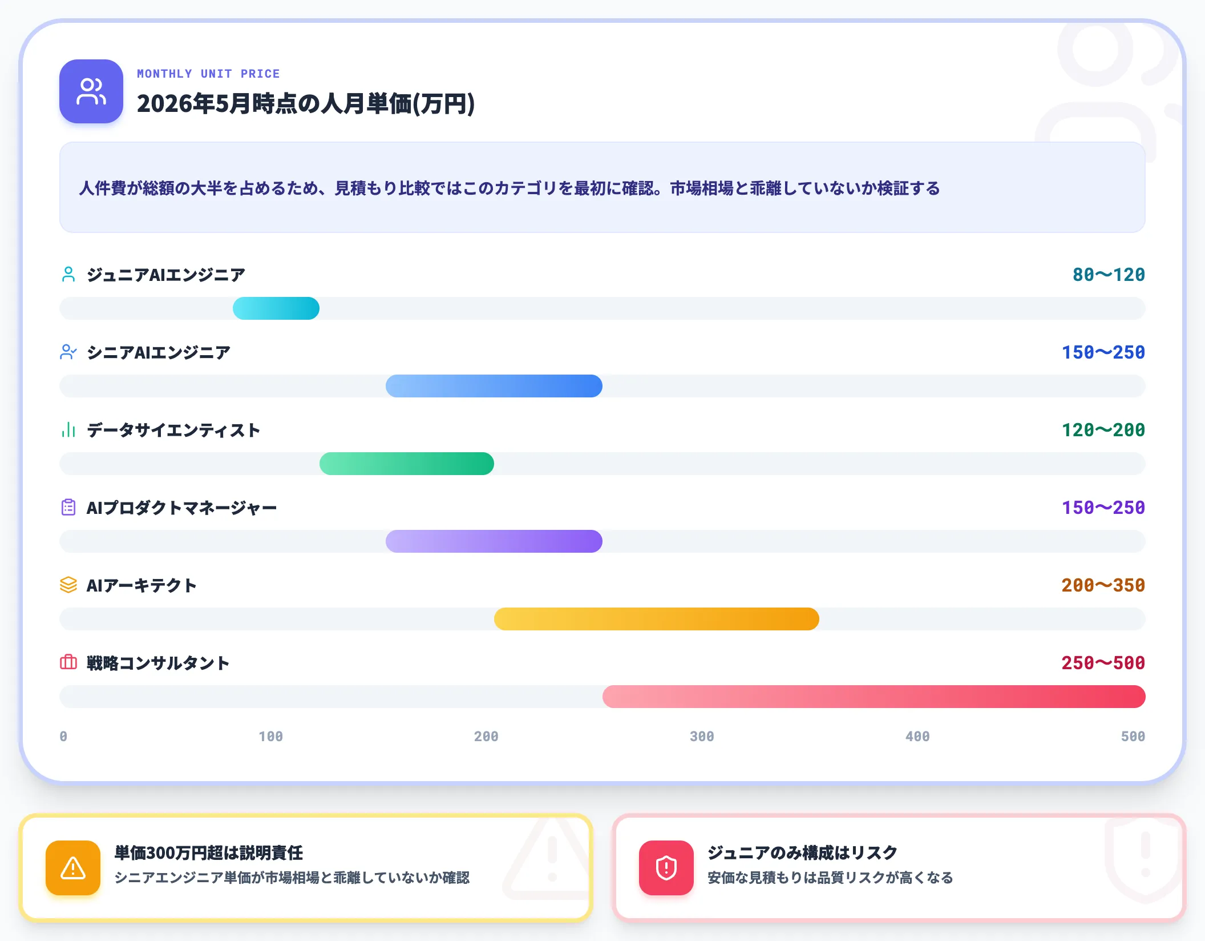Click the シニアAIエンジニア user-check icon
This screenshot has height=941, width=1205.
(68, 352)
